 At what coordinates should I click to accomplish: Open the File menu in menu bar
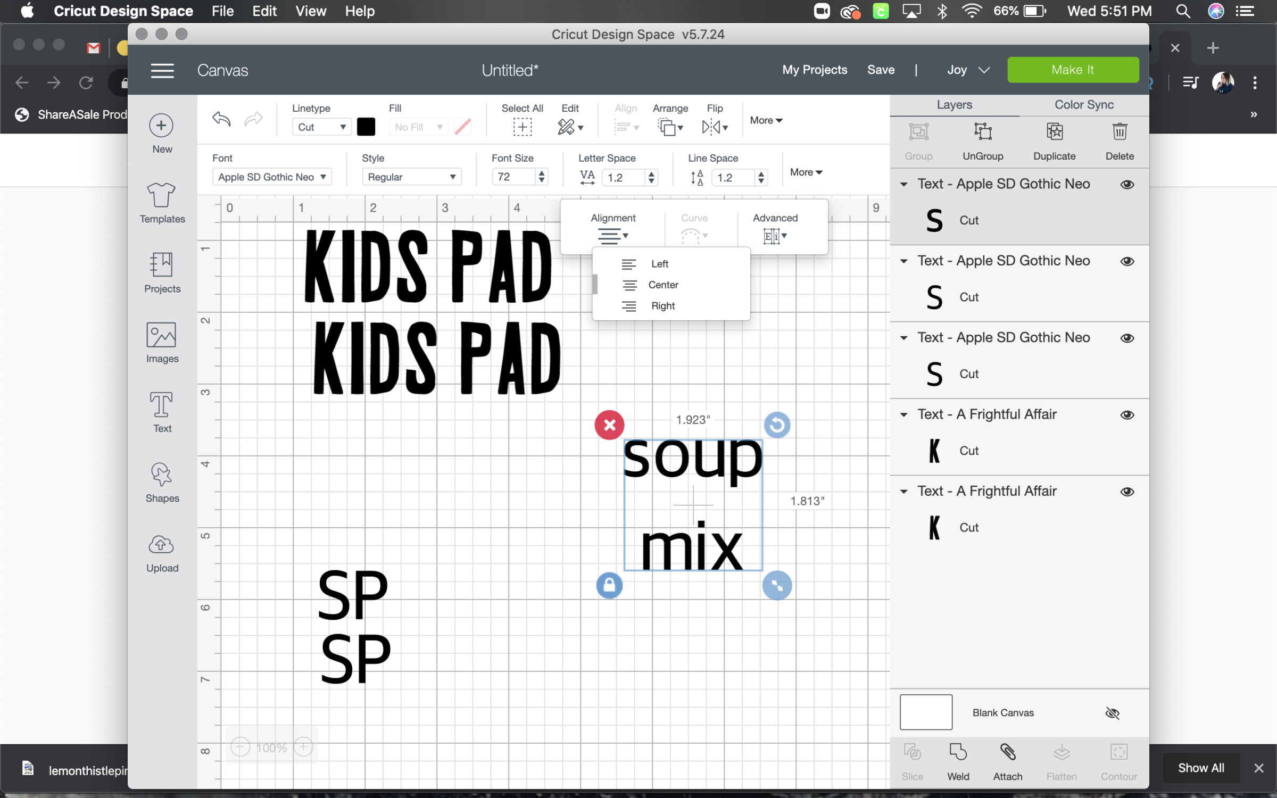(x=222, y=11)
